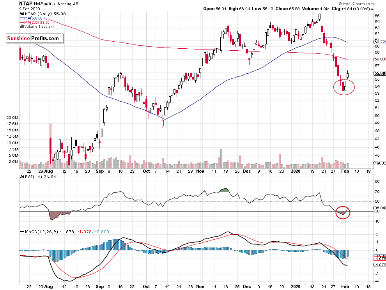Image resolution: width=386 pixels, height=290 pixels.
Task: Click the MACD(12,26,9) indicator label
Action: pos(42,232)
